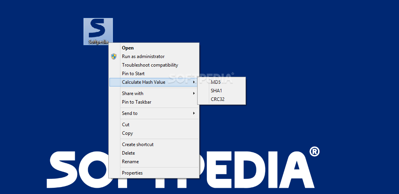Click Pin to Taskbar
Screen dimensions: 399x194
154,102
